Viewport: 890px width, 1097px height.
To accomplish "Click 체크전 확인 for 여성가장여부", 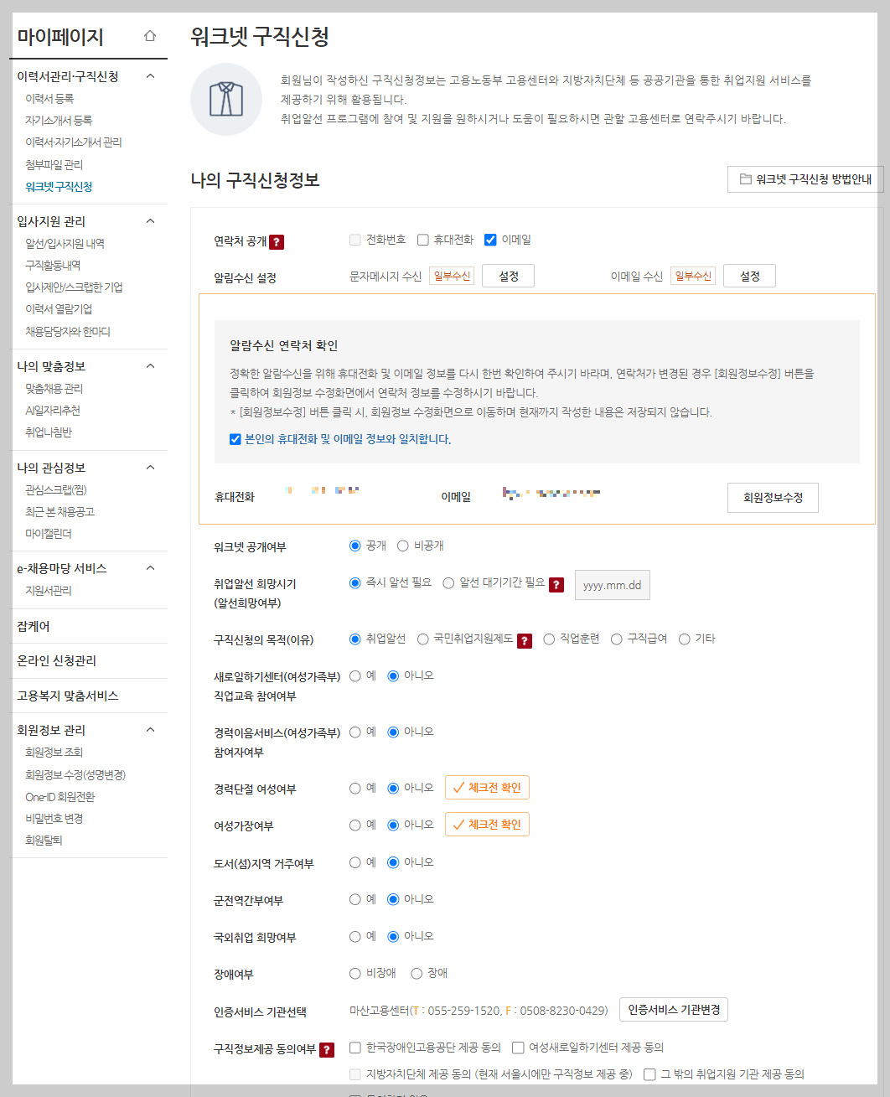I will (x=487, y=825).
